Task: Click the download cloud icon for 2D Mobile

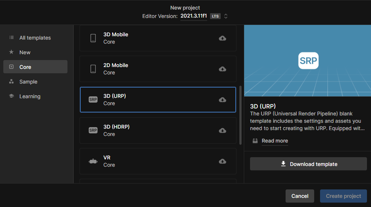Action: [222, 69]
